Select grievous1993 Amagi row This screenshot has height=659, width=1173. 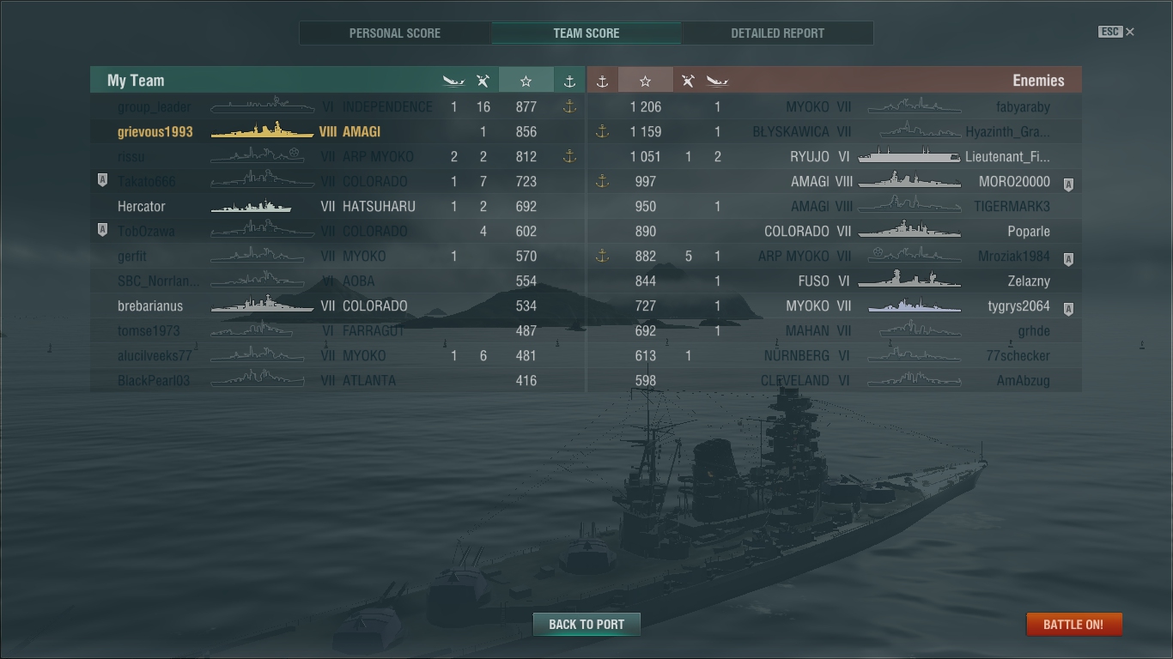[337, 131]
